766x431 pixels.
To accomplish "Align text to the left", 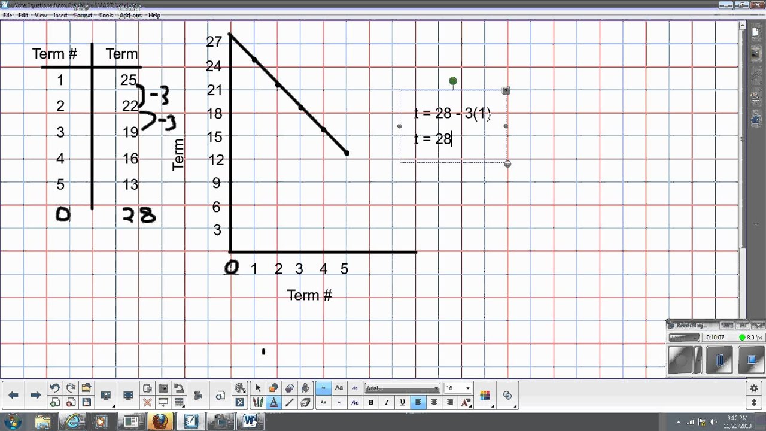I will (418, 402).
